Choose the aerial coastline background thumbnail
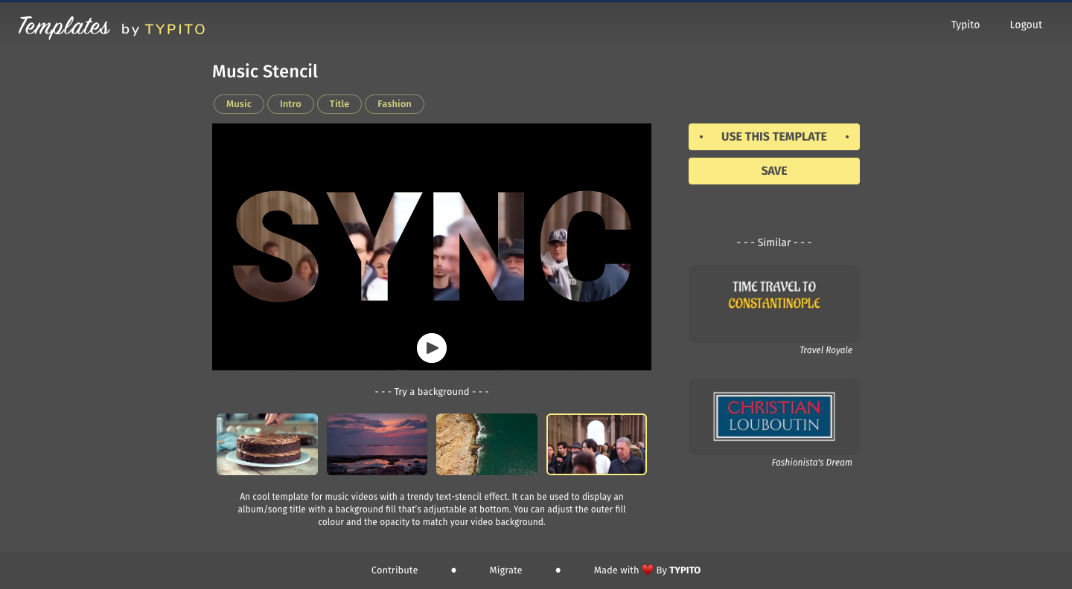The width and height of the screenshot is (1072, 589). coord(487,444)
